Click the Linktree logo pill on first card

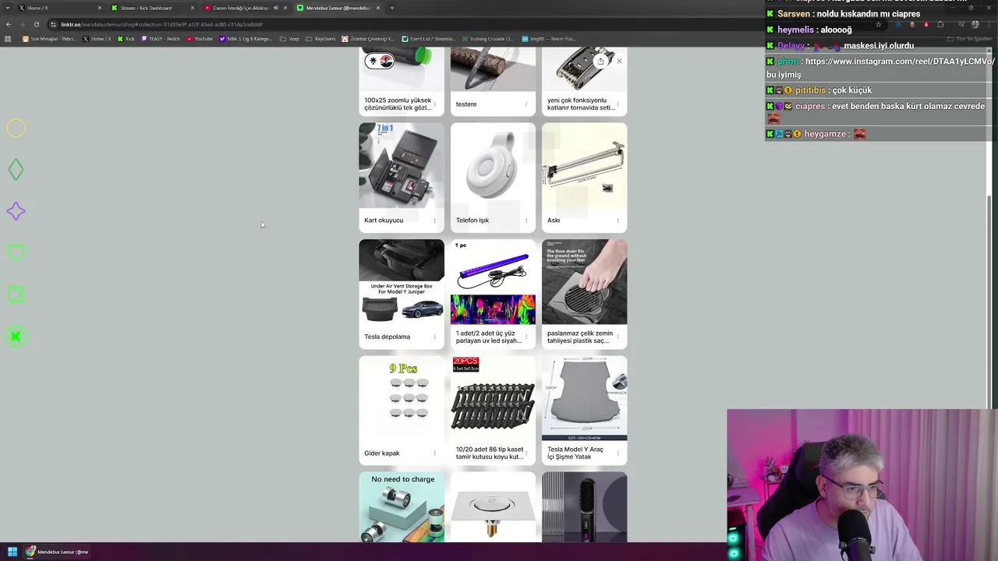click(x=379, y=61)
